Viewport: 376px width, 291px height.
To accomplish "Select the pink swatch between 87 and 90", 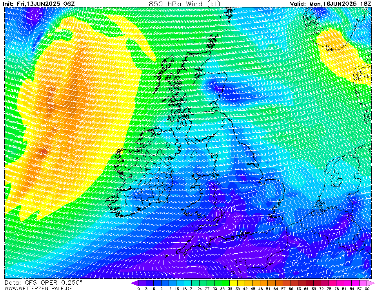I will pos(363,283).
